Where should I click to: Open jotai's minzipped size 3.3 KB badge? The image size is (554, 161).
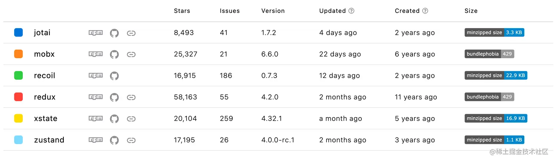494,33
